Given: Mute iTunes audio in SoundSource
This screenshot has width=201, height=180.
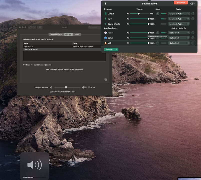Looking at the screenshot, I should coord(128,33).
